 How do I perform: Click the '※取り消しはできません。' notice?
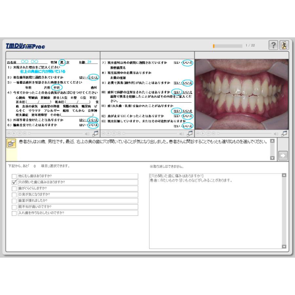click(167, 167)
